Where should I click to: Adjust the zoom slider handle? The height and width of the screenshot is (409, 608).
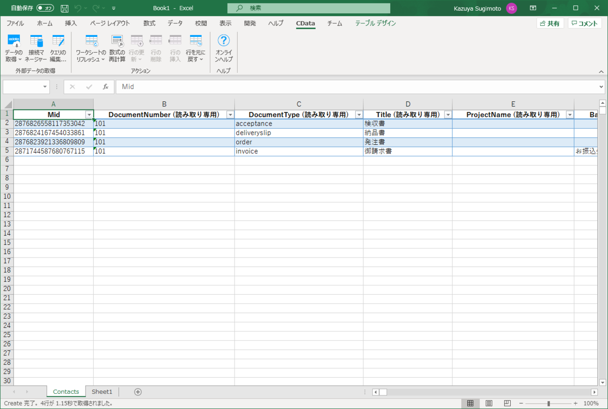coord(549,403)
